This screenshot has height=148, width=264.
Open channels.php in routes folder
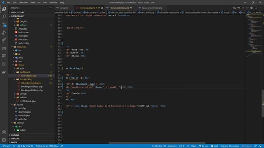(x=25, y=112)
